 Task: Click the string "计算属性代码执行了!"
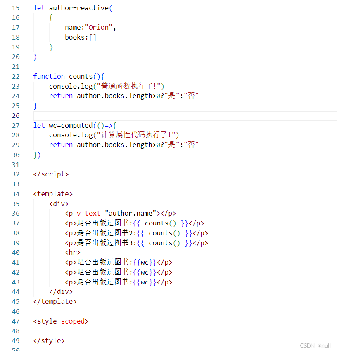tap(136, 135)
